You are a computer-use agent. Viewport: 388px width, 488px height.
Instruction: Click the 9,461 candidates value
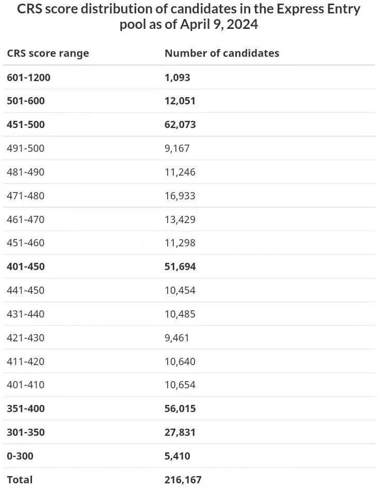tap(177, 338)
